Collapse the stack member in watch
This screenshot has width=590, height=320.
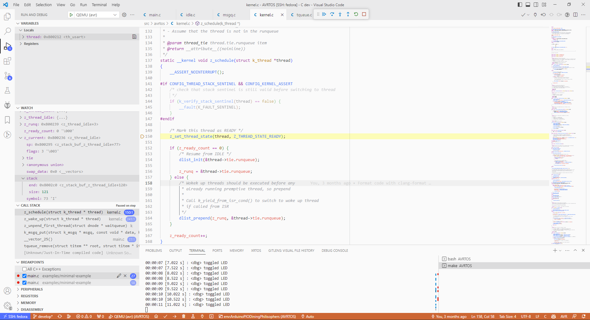pos(23,178)
